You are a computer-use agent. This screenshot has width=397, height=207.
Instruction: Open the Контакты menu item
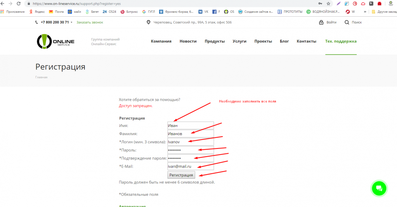pyautogui.click(x=306, y=41)
